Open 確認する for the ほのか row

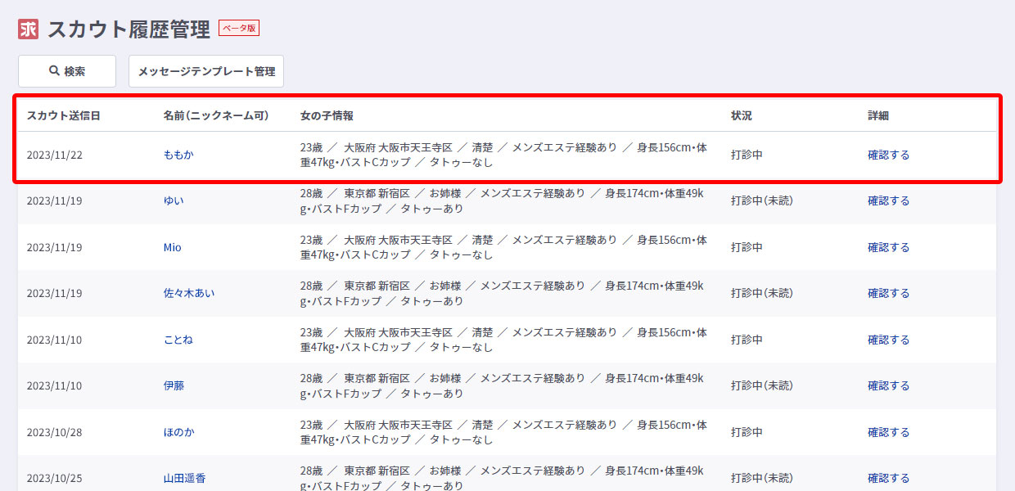click(x=888, y=432)
